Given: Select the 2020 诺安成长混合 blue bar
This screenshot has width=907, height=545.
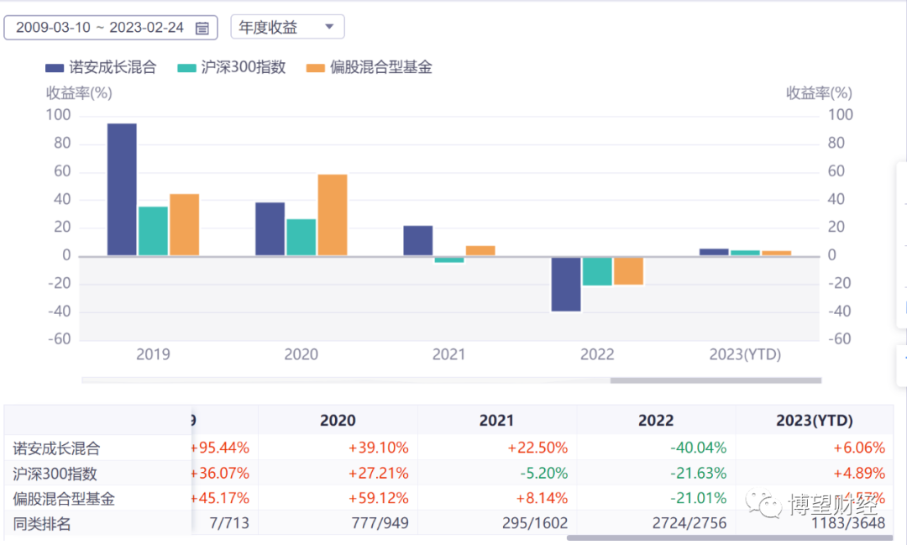Looking at the screenshot, I should [270, 228].
